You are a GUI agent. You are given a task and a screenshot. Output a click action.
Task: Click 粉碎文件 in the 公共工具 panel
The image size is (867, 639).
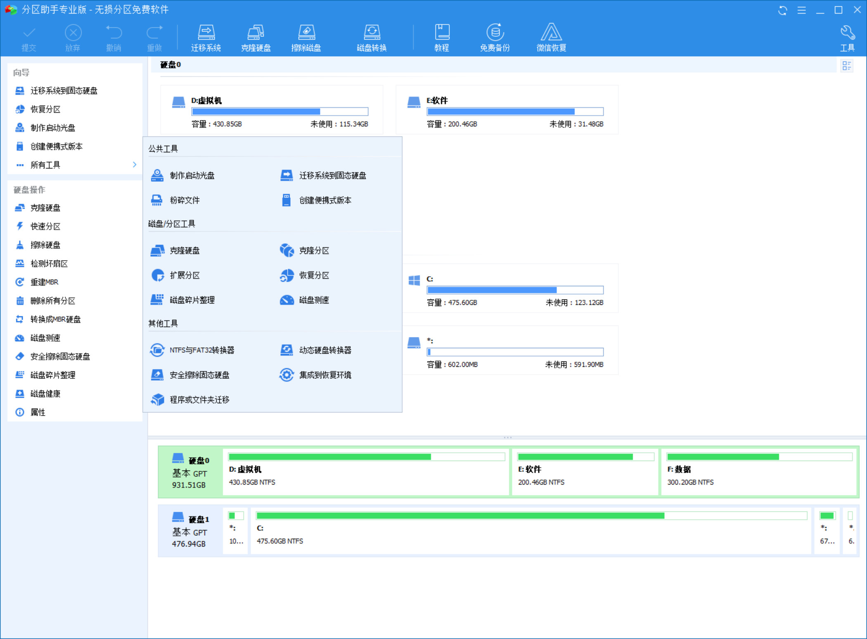click(x=185, y=200)
